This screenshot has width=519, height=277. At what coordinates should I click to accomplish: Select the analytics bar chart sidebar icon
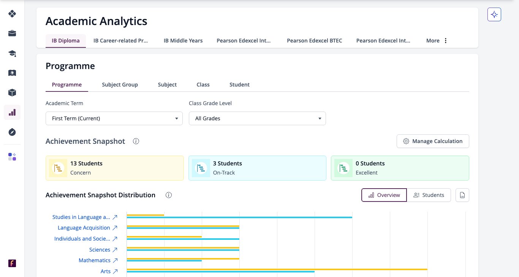tap(12, 112)
